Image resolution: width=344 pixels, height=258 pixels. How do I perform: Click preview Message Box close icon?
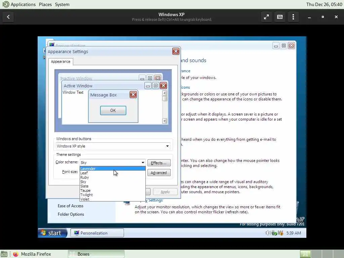click(133, 95)
